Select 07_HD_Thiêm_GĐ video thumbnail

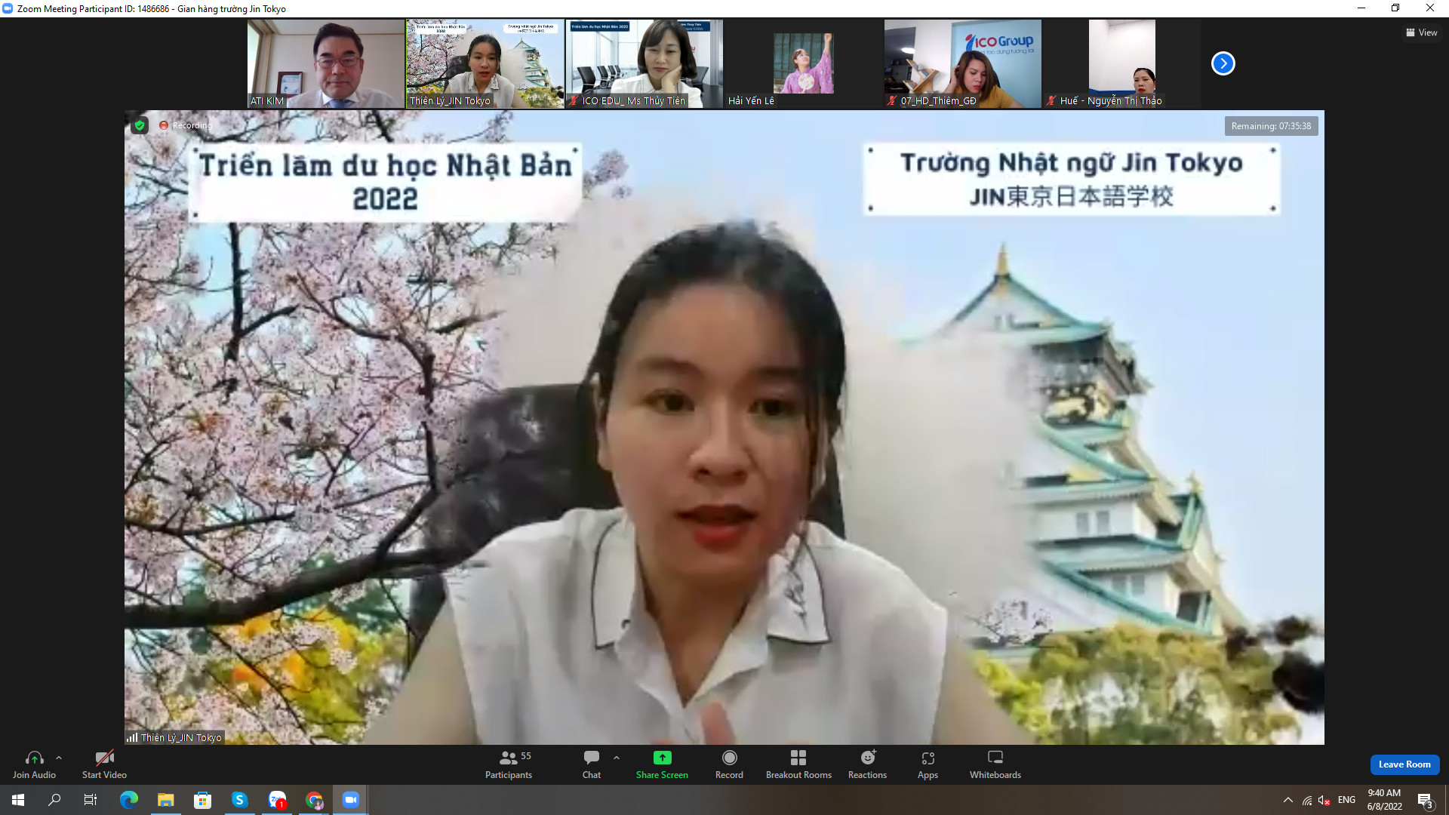[x=963, y=63]
